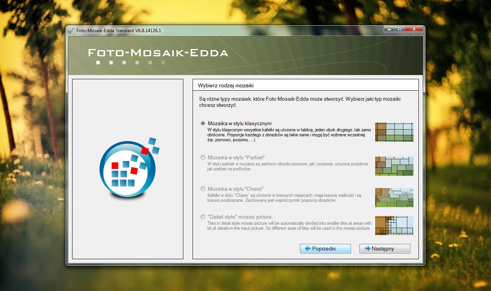
Task: Click the "Mozaika w stylu "Parkiet"" label
Action: tap(236, 157)
